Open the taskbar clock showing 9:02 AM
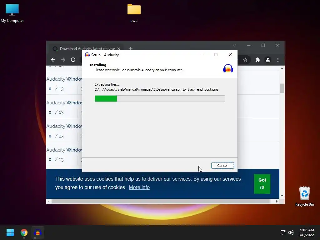320x240 pixels. pyautogui.click(x=306, y=232)
